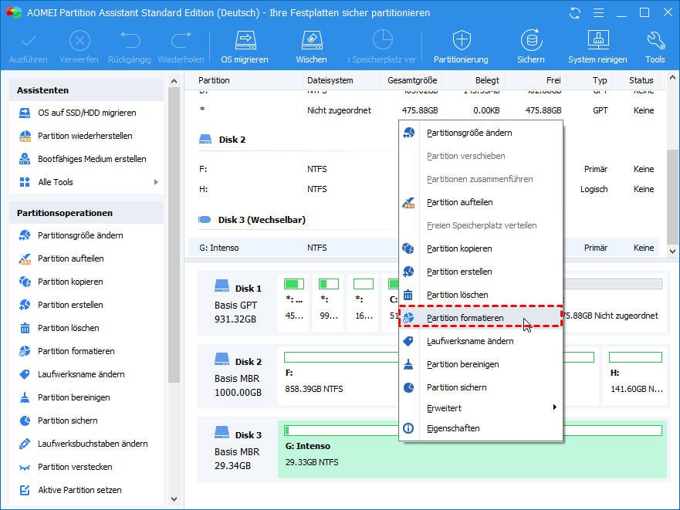Screen dimensions: 680x510
Task: Click Partition löschen trash icon in sidebar
Action: pos(25,328)
